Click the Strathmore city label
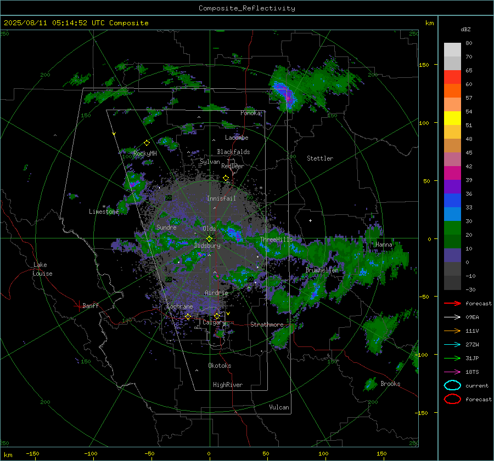494x461 pixels. click(x=267, y=325)
